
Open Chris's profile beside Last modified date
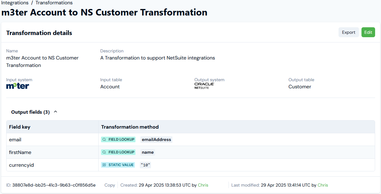(323, 185)
